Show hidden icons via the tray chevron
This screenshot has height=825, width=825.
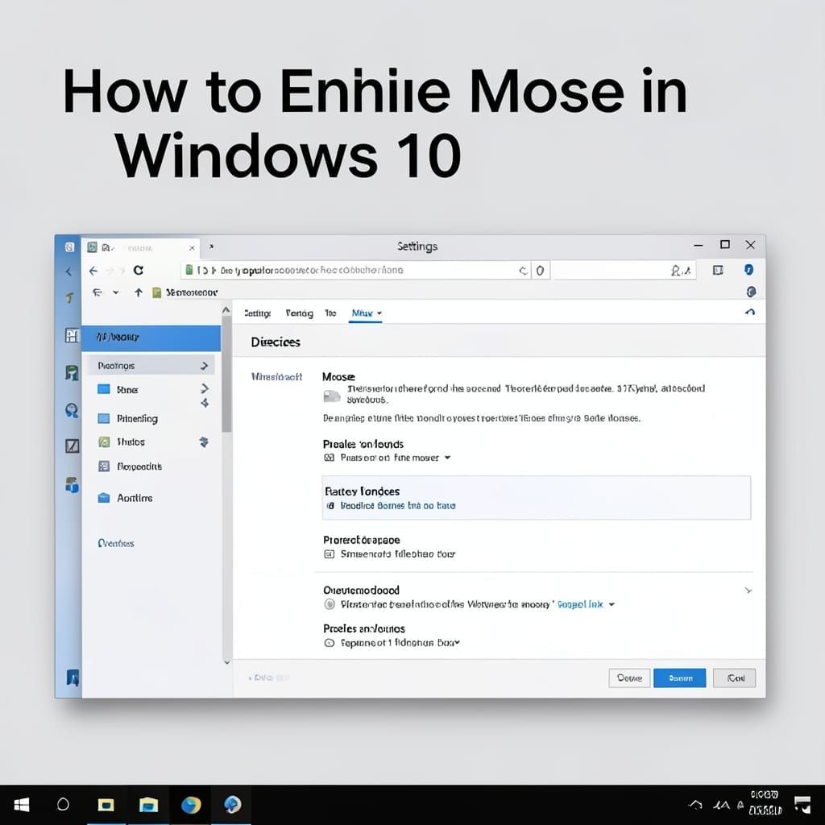(x=695, y=805)
